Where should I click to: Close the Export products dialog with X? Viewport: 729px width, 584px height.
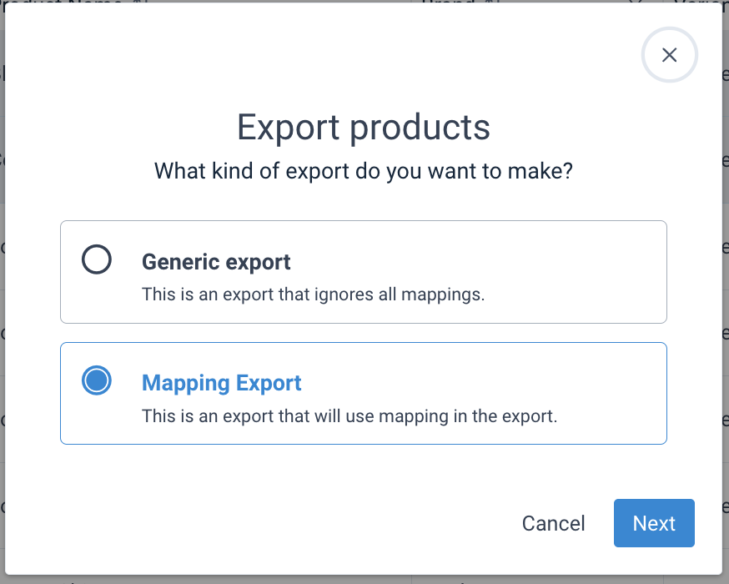(x=669, y=55)
